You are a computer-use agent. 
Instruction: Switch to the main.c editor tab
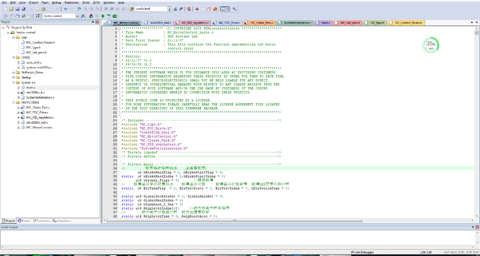click(323, 23)
